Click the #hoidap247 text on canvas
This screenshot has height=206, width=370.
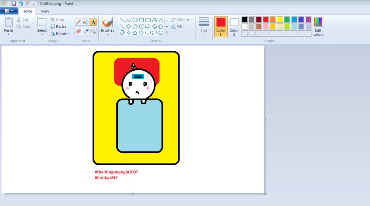point(106,178)
